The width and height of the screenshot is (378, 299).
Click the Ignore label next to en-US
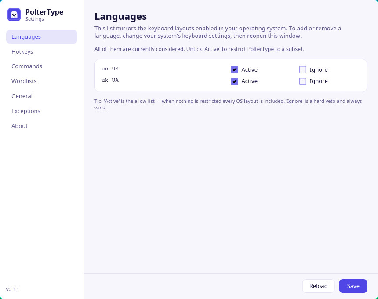pos(319,69)
